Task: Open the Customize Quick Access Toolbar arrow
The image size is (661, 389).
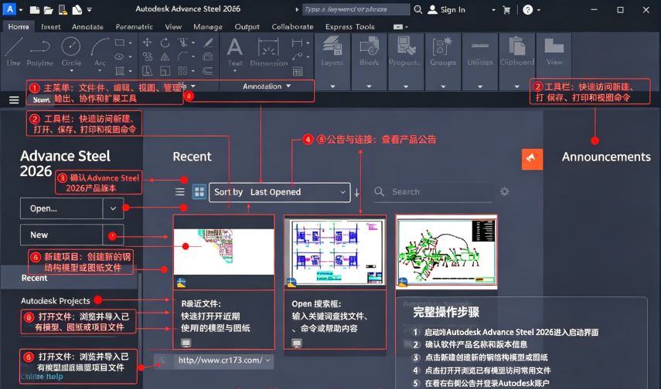Action: tap(90, 10)
